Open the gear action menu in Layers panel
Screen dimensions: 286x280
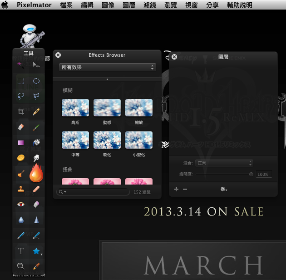pyautogui.click(x=223, y=189)
